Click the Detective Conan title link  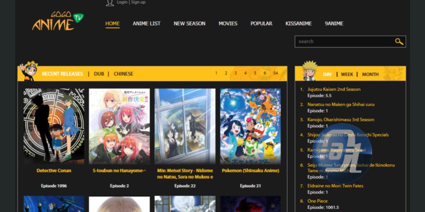(54, 171)
